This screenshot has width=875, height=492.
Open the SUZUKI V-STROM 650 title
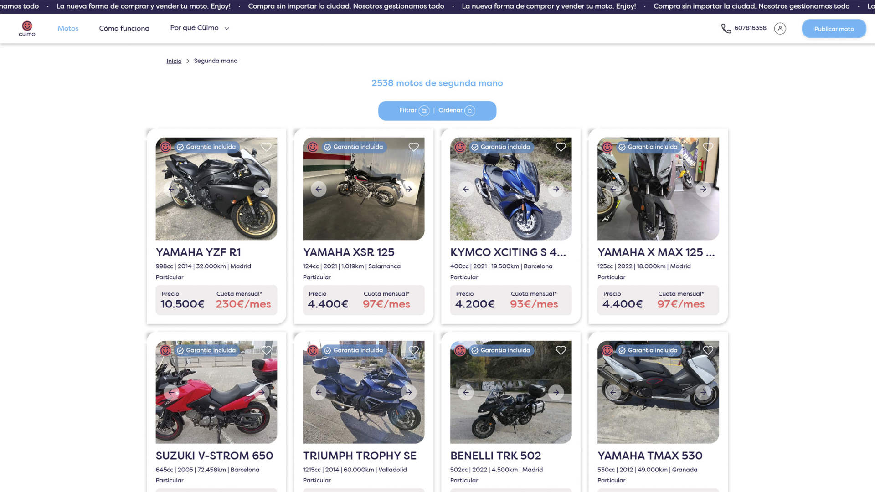pyautogui.click(x=214, y=456)
